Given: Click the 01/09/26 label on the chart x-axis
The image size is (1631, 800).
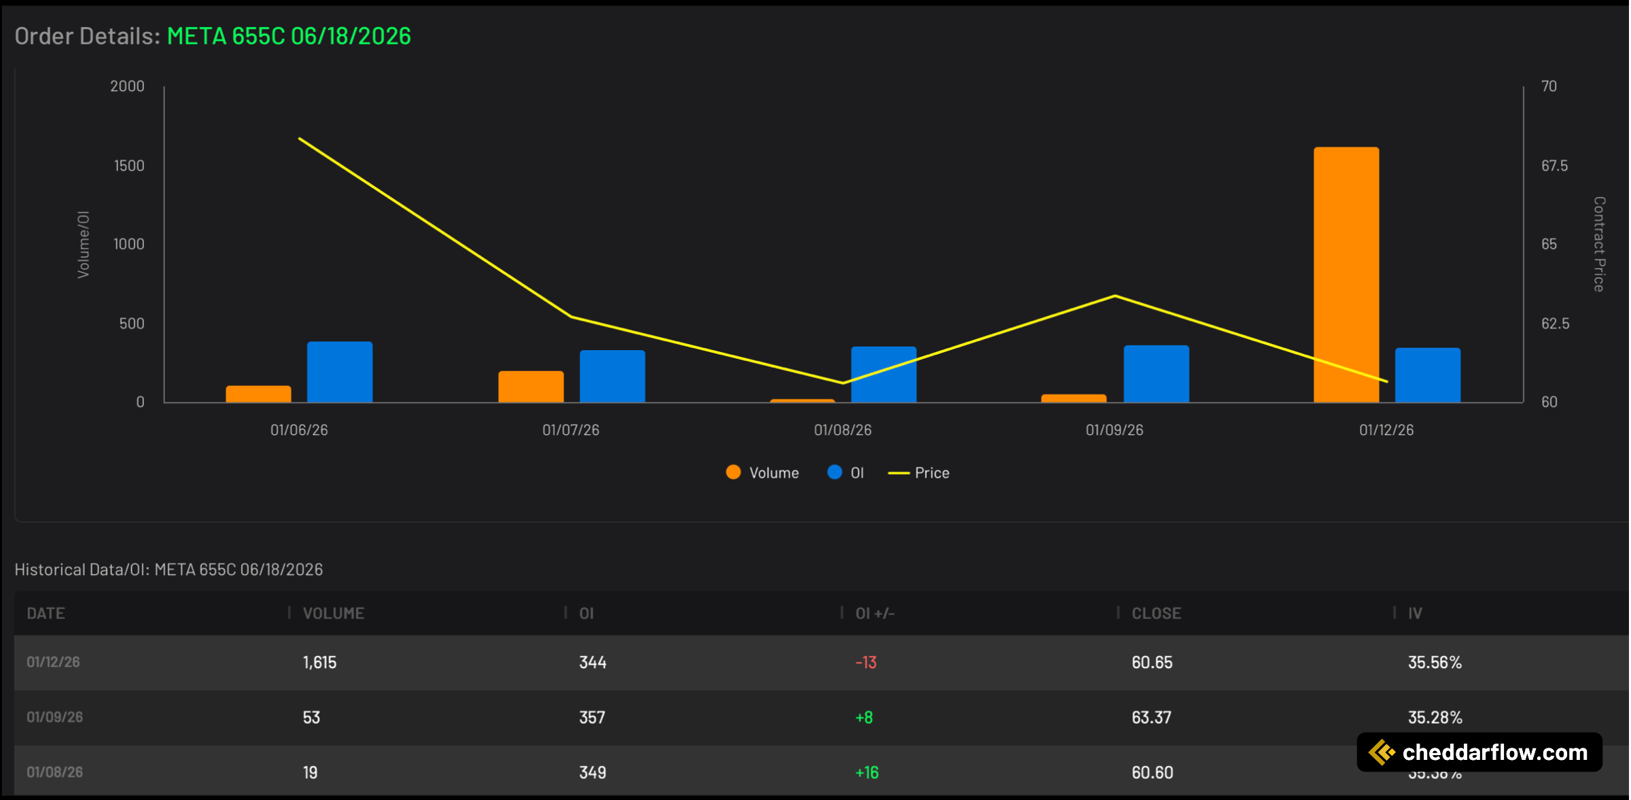Looking at the screenshot, I should coord(1115,430).
